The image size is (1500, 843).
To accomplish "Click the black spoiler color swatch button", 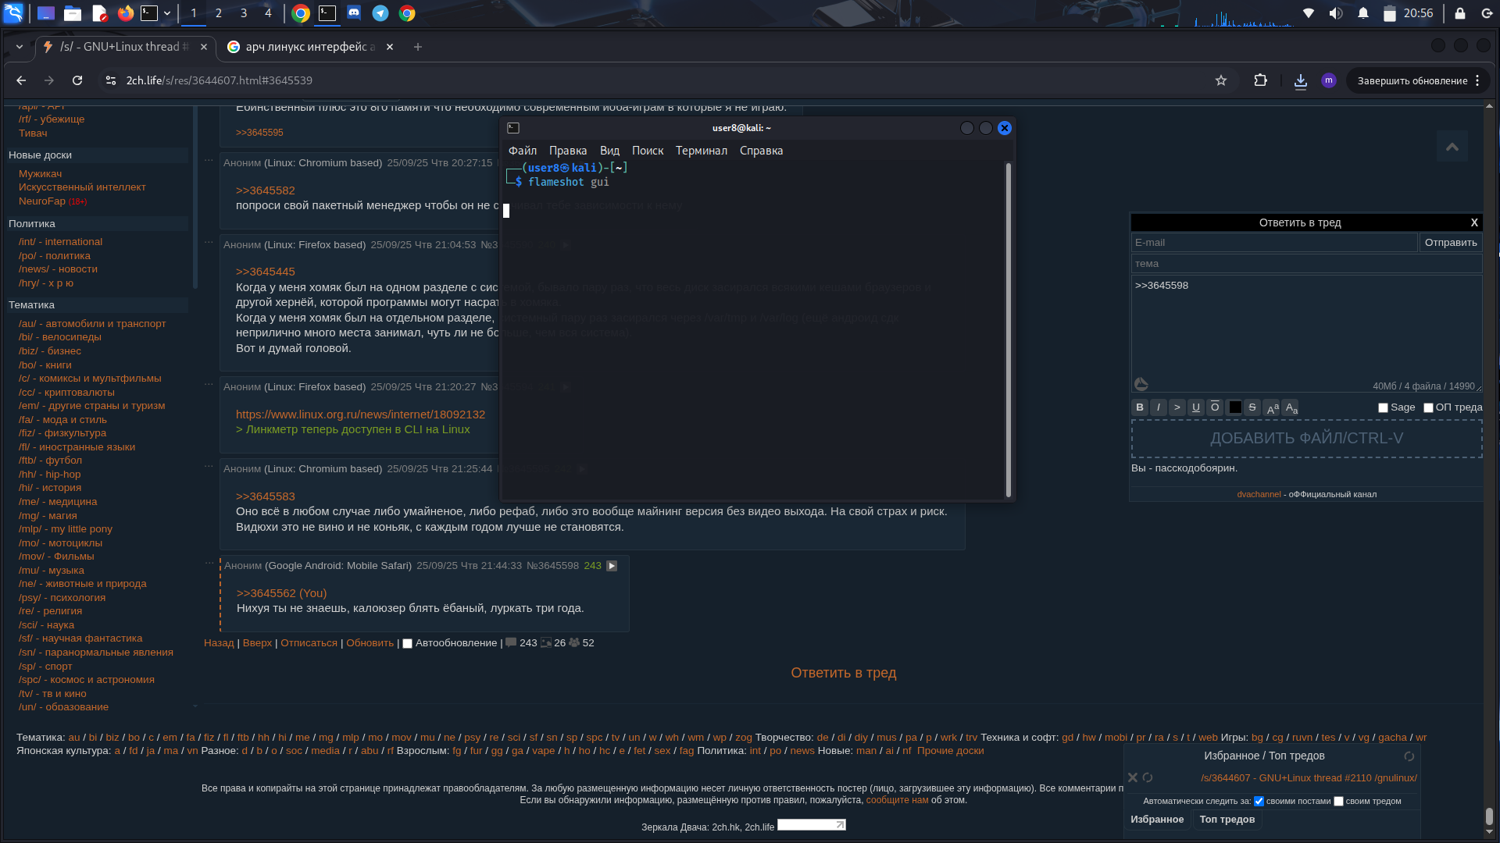I will click(x=1234, y=407).
